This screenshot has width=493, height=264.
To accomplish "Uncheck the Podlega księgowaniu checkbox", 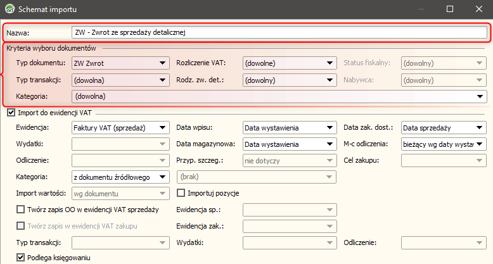I will click(x=20, y=257).
